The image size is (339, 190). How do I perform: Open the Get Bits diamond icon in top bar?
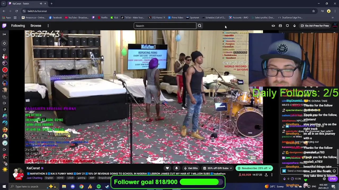[295, 26]
